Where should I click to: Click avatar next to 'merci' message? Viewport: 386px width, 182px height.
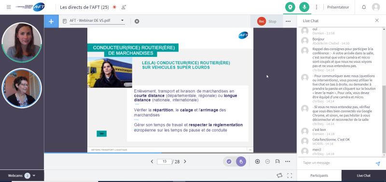click(305, 151)
